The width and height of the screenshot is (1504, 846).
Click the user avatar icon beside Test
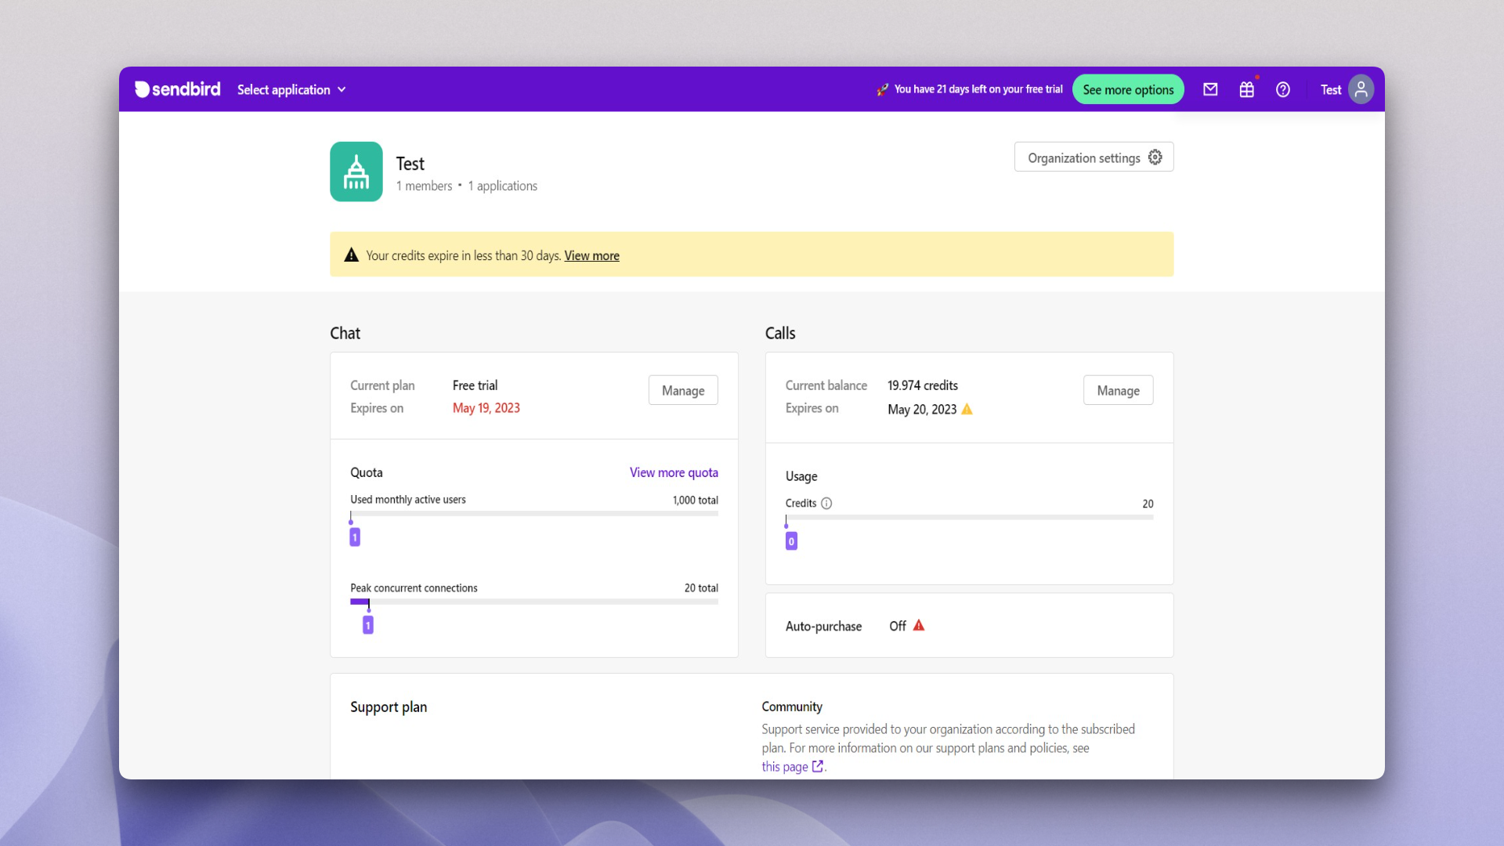[x=1361, y=89]
